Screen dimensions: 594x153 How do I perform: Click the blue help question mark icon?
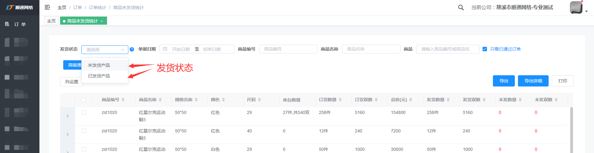click(132, 49)
